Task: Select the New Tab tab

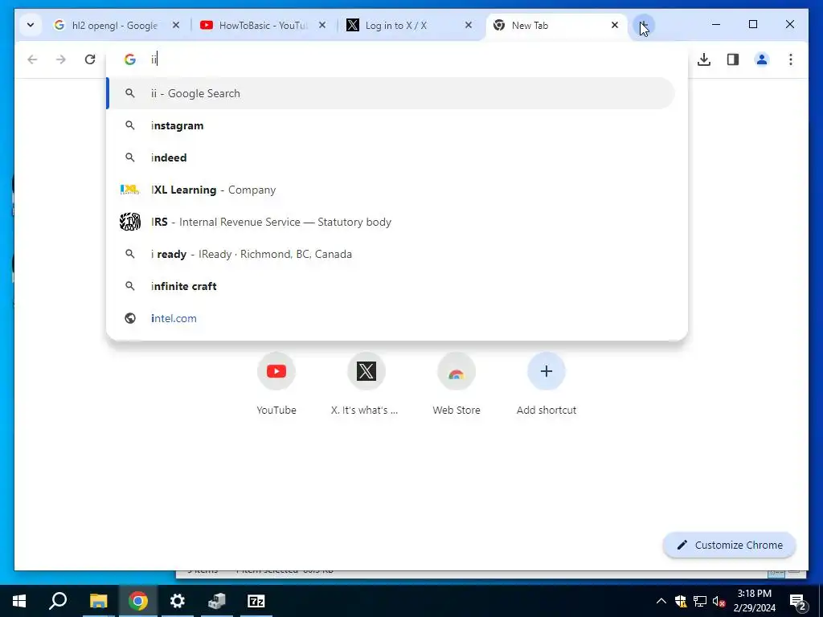Action: tap(557, 25)
